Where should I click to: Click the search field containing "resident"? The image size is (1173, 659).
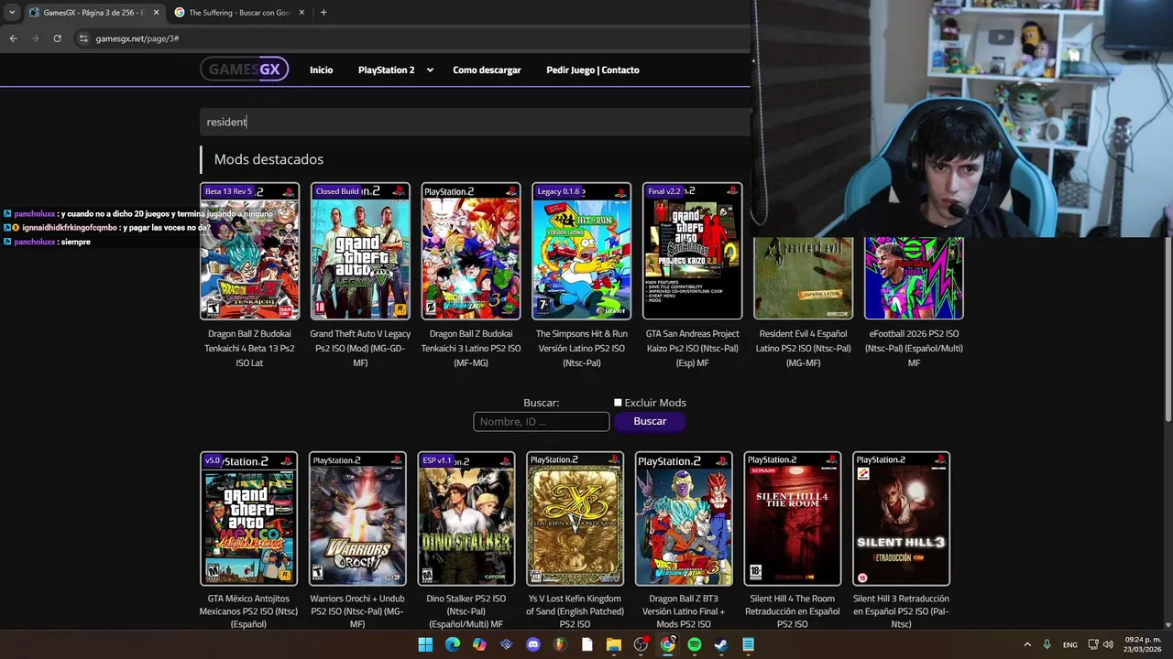click(475, 122)
